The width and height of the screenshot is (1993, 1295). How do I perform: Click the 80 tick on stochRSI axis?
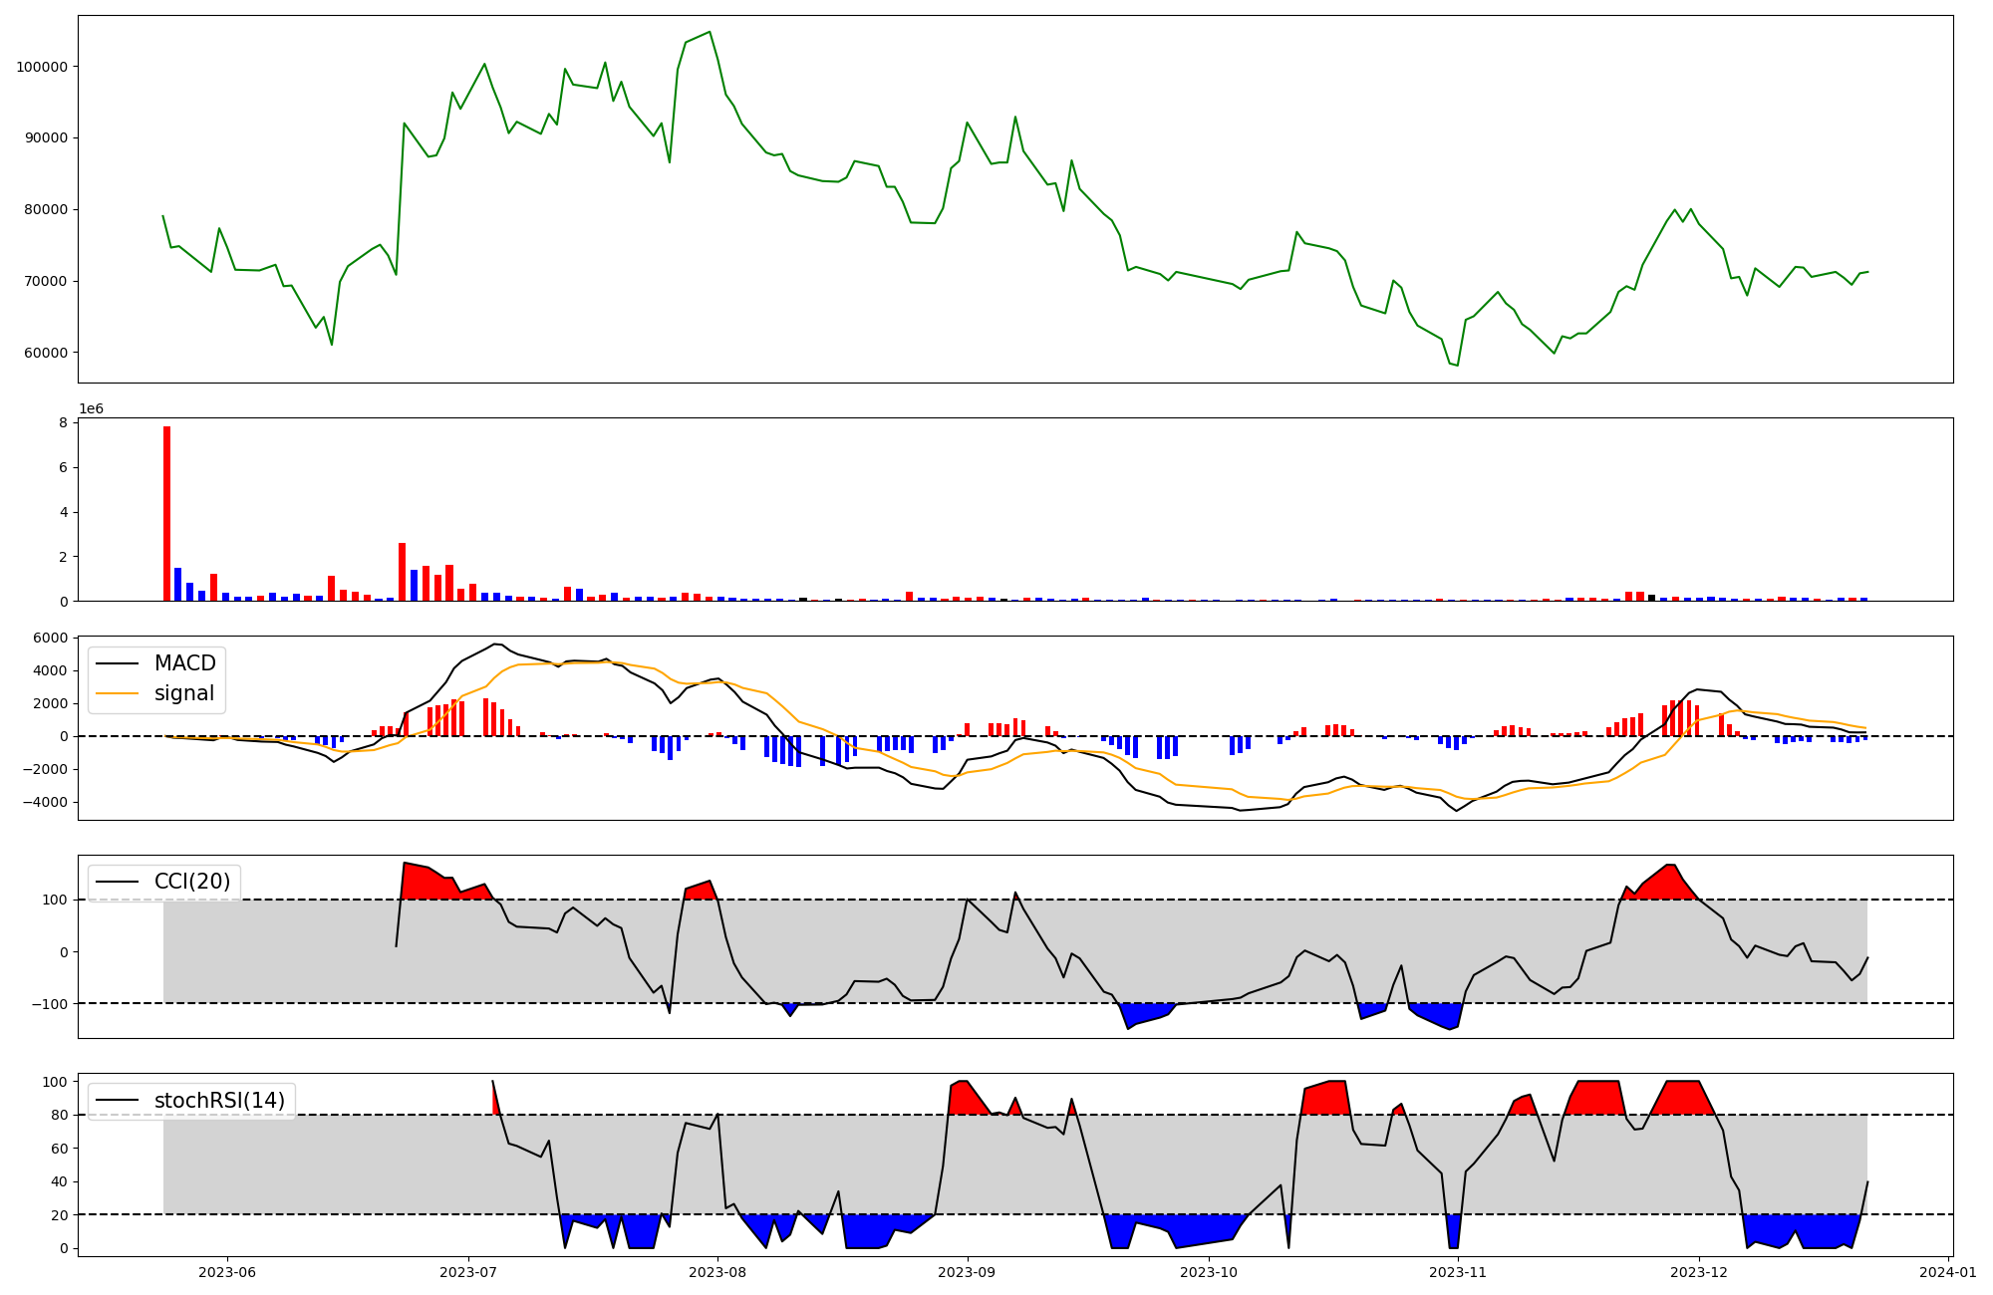point(62,1116)
